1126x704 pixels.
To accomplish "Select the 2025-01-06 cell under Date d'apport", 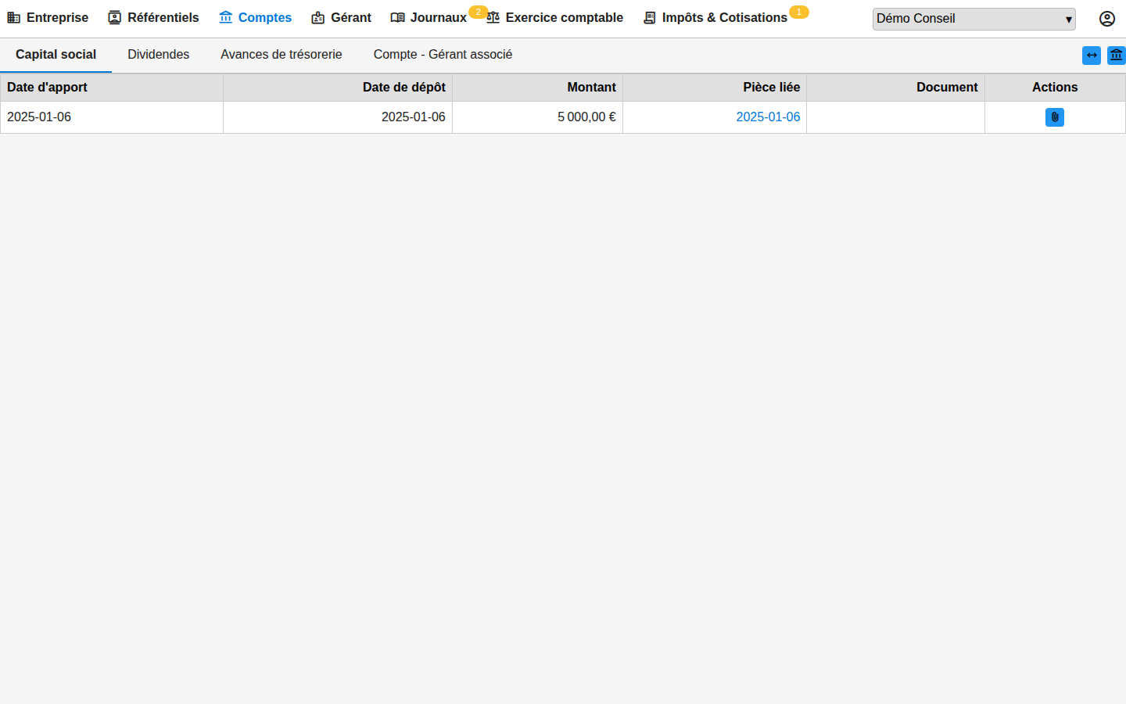I will pyautogui.click(x=112, y=117).
